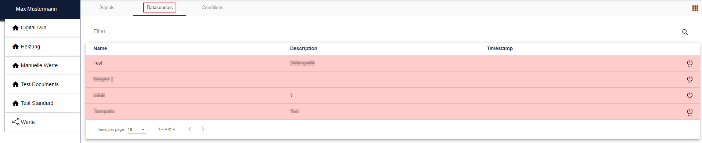The width and height of the screenshot is (702, 143).
Task: Go to next page arrow
Action: pyautogui.click(x=203, y=129)
